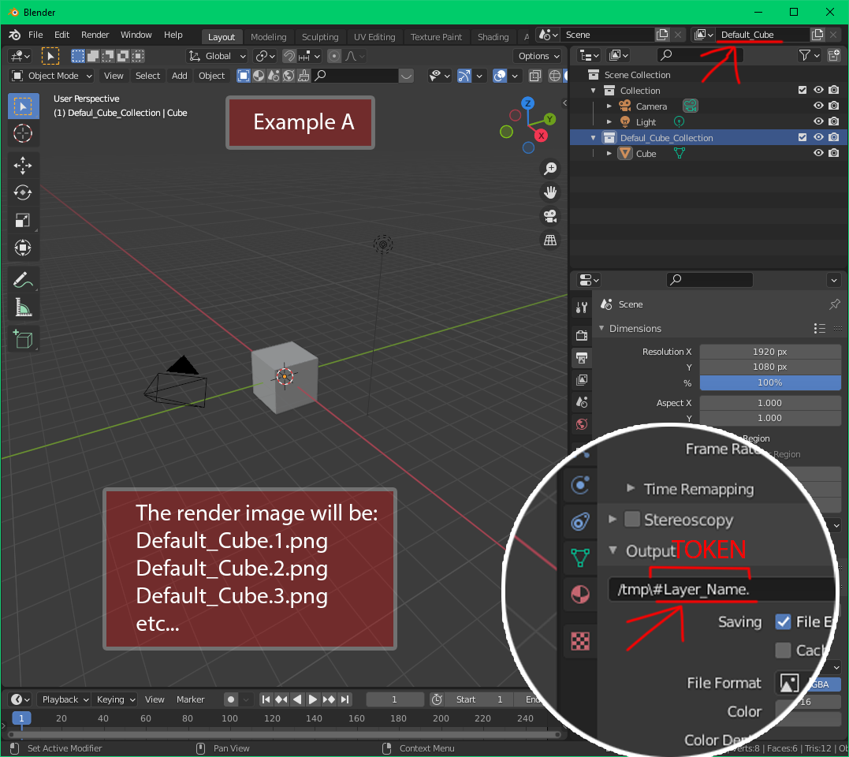Viewport: 849px width, 757px height.
Task: Select the Move tool in the toolbar
Action: click(23, 165)
